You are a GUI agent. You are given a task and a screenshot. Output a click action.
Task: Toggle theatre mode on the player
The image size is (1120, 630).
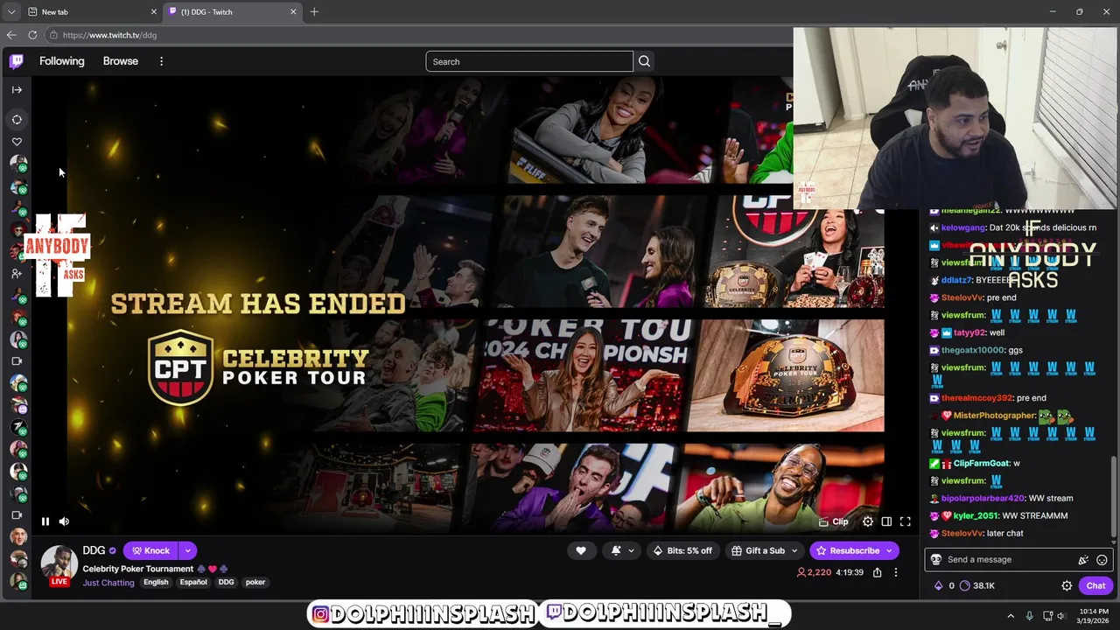[x=886, y=521]
